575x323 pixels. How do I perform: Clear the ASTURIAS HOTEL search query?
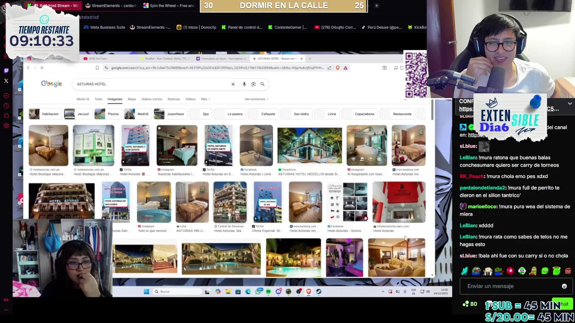[233, 84]
